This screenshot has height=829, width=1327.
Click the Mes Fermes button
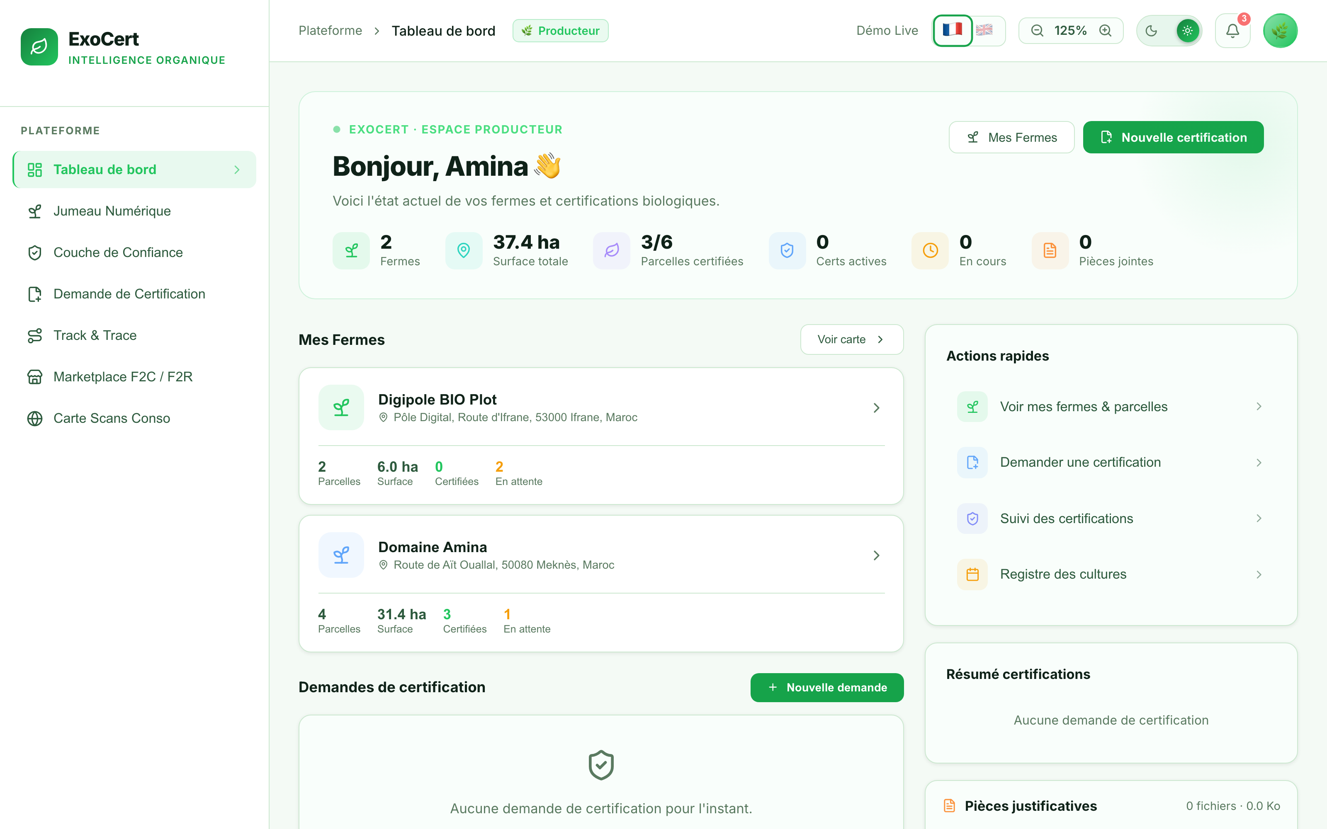click(x=1011, y=137)
